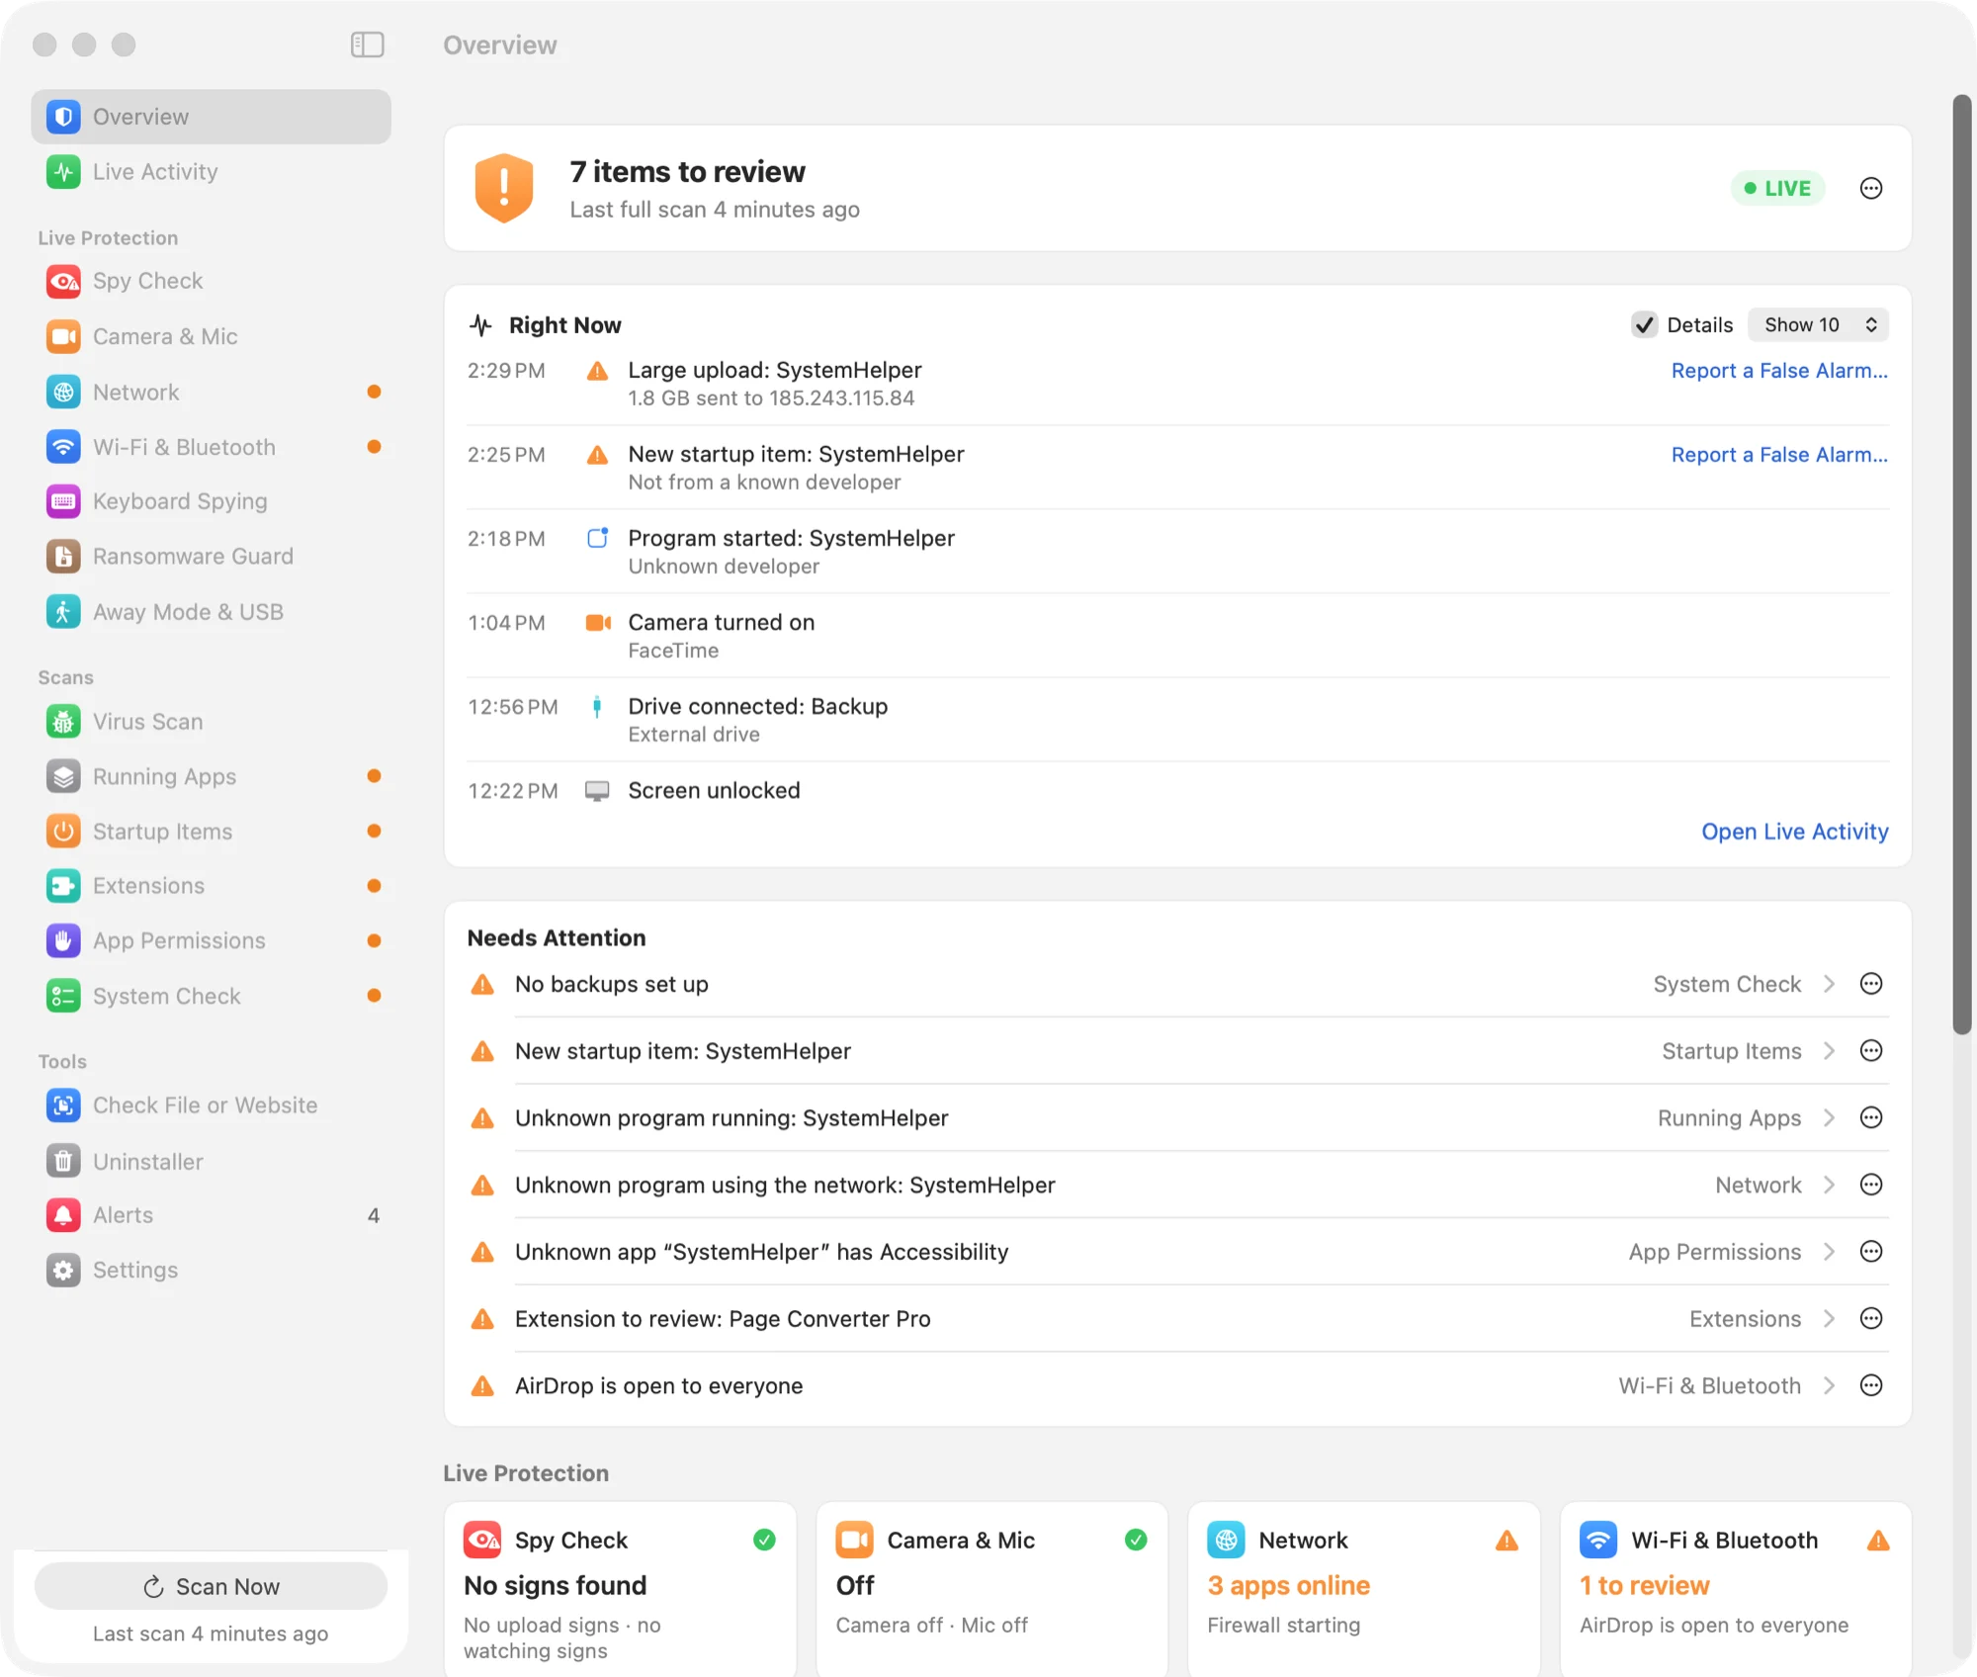Expand the Unknown program running row

pyautogui.click(x=1176, y=1118)
